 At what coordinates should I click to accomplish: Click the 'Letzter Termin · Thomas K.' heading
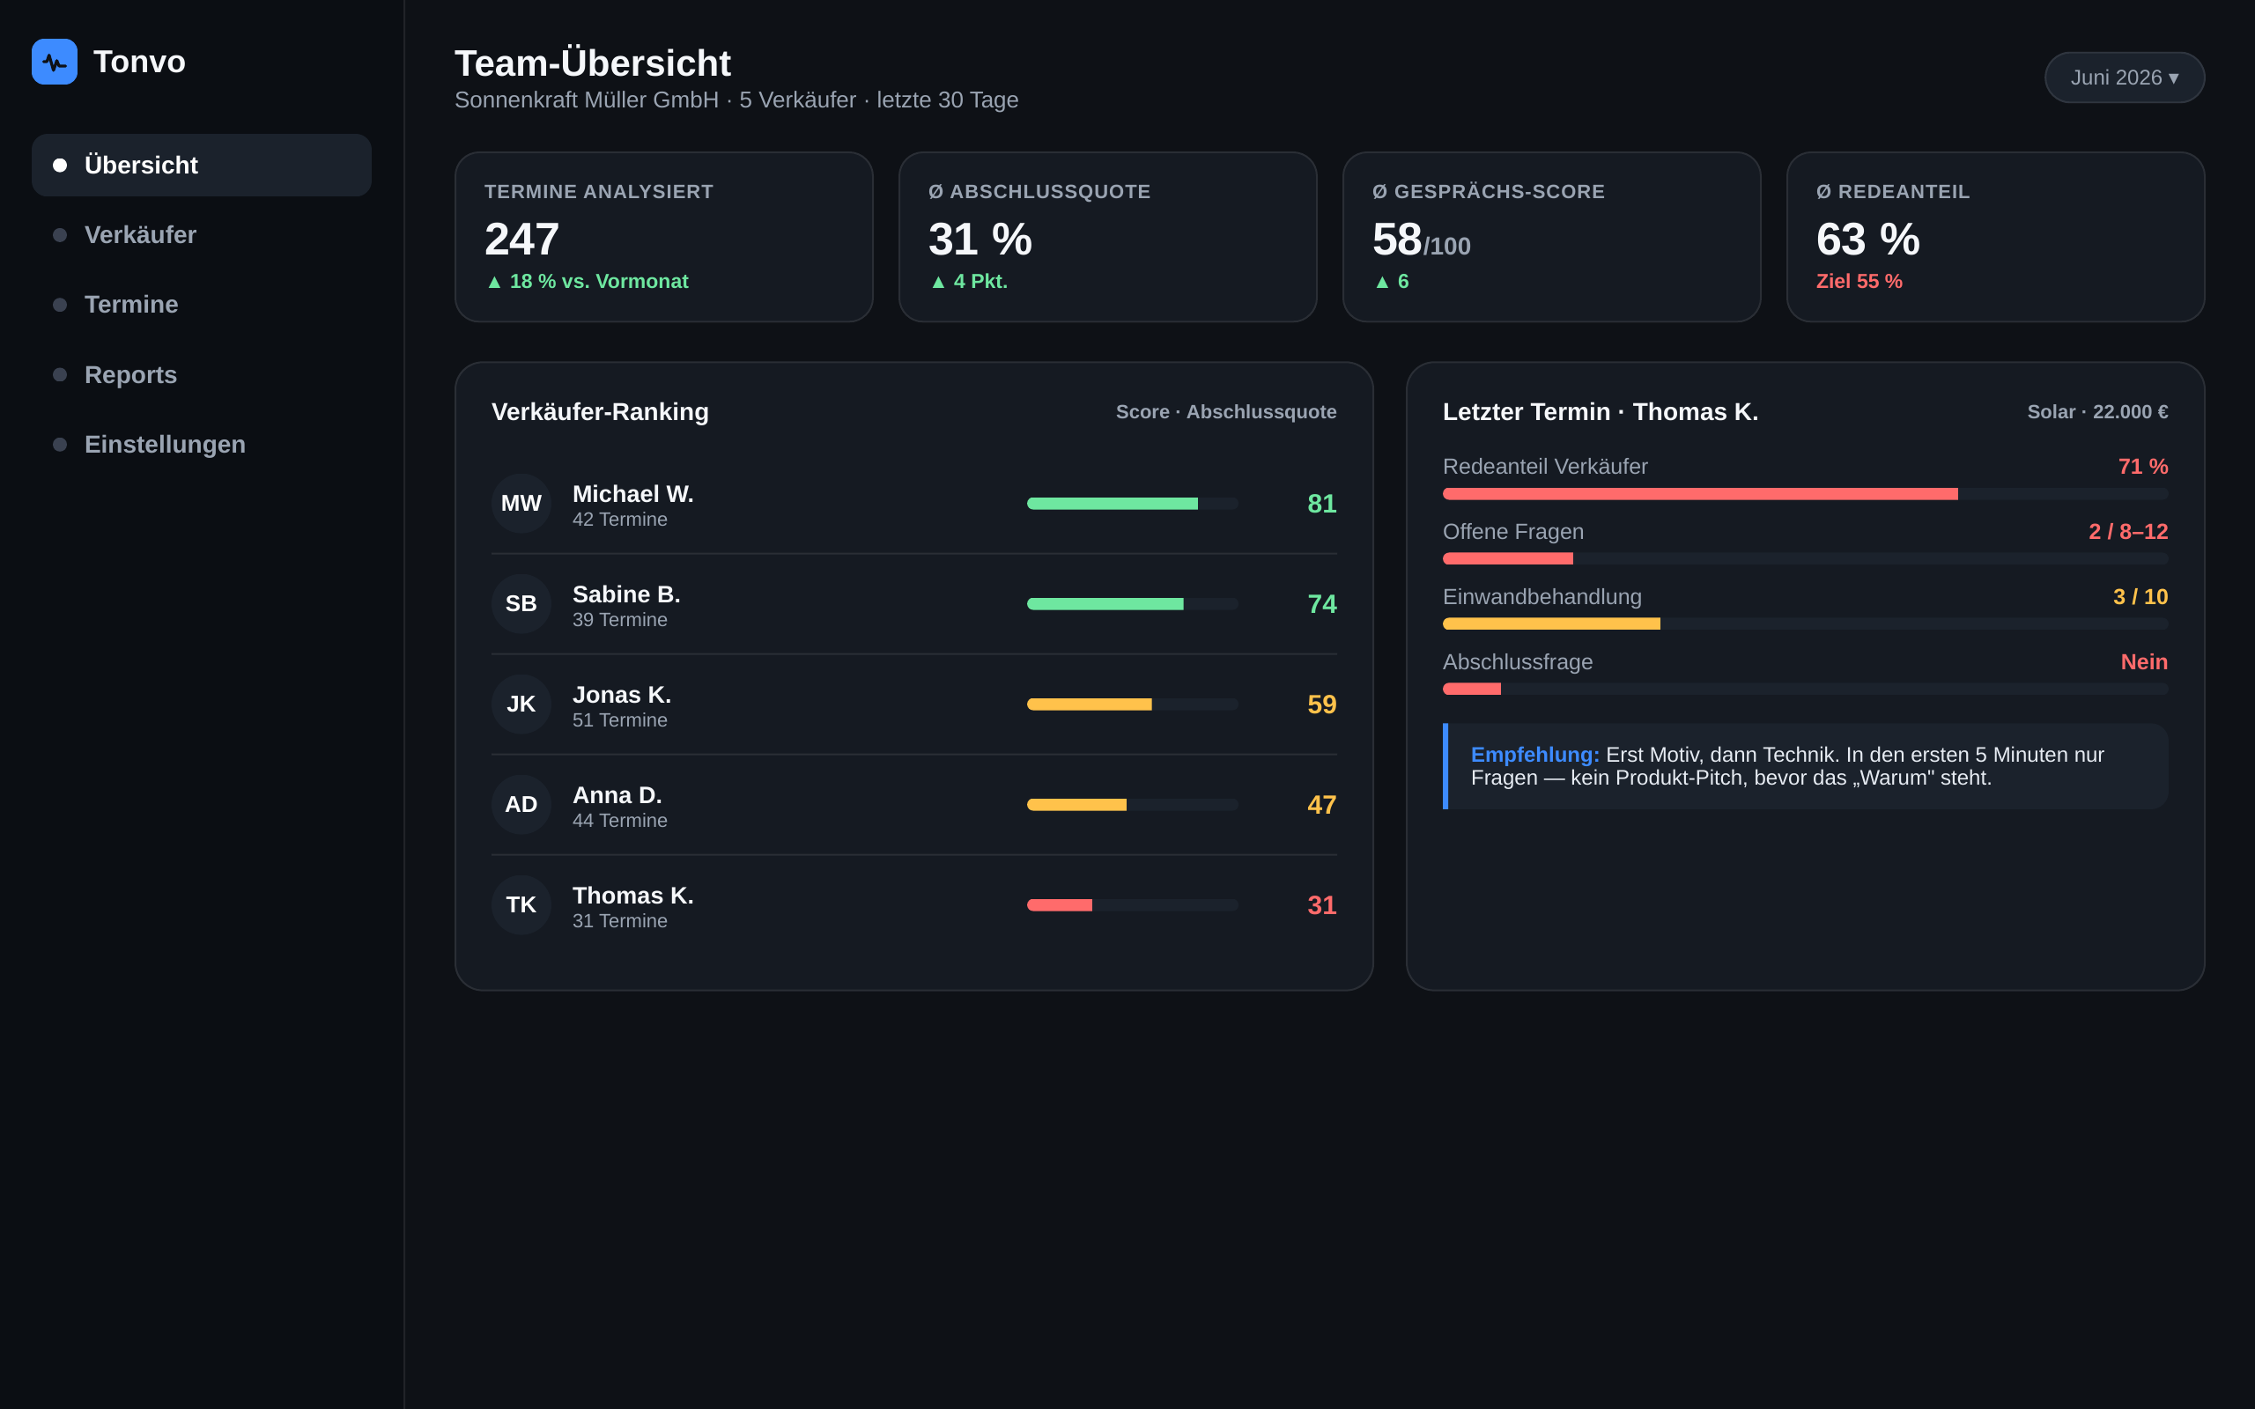coord(1600,412)
